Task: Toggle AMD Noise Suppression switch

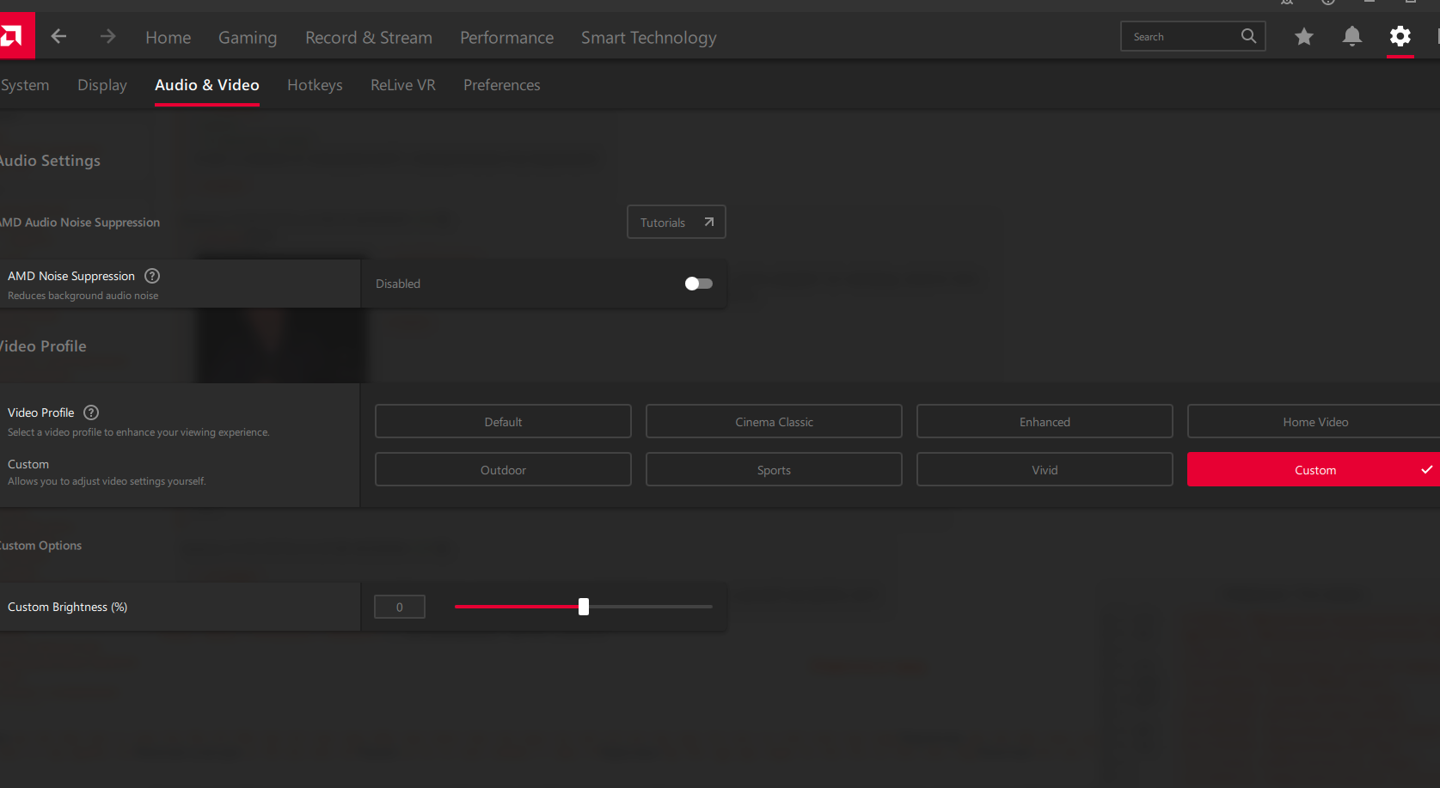Action: click(698, 284)
